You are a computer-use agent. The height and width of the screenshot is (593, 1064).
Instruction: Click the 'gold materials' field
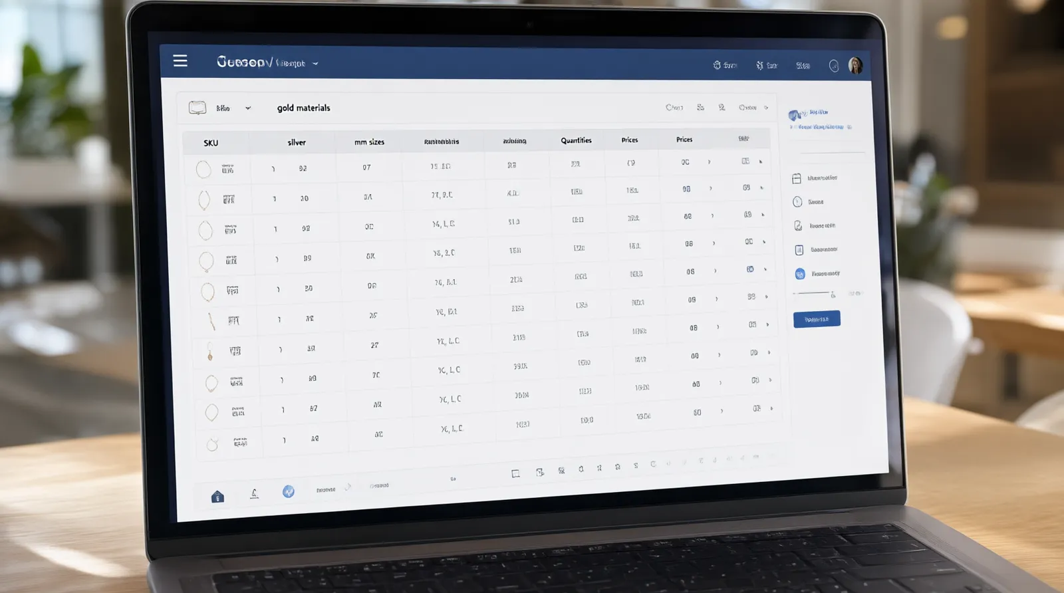click(x=303, y=108)
